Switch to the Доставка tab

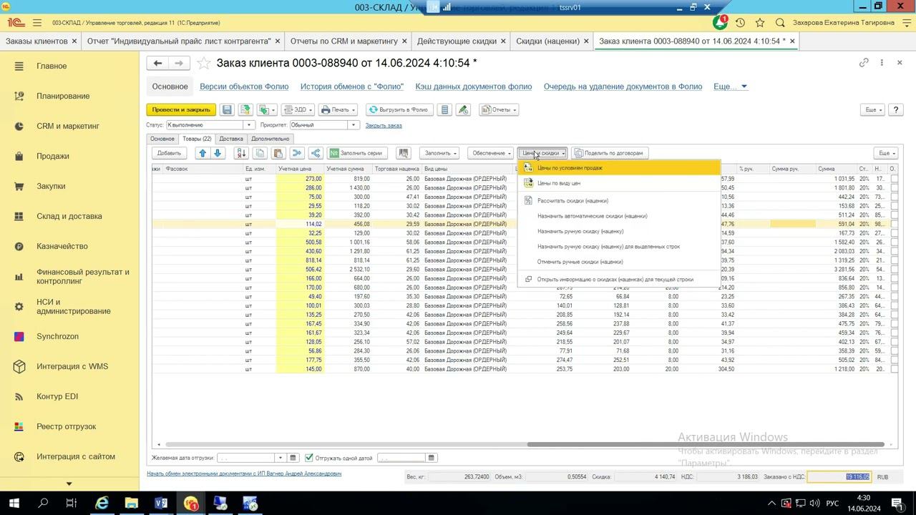click(x=231, y=139)
